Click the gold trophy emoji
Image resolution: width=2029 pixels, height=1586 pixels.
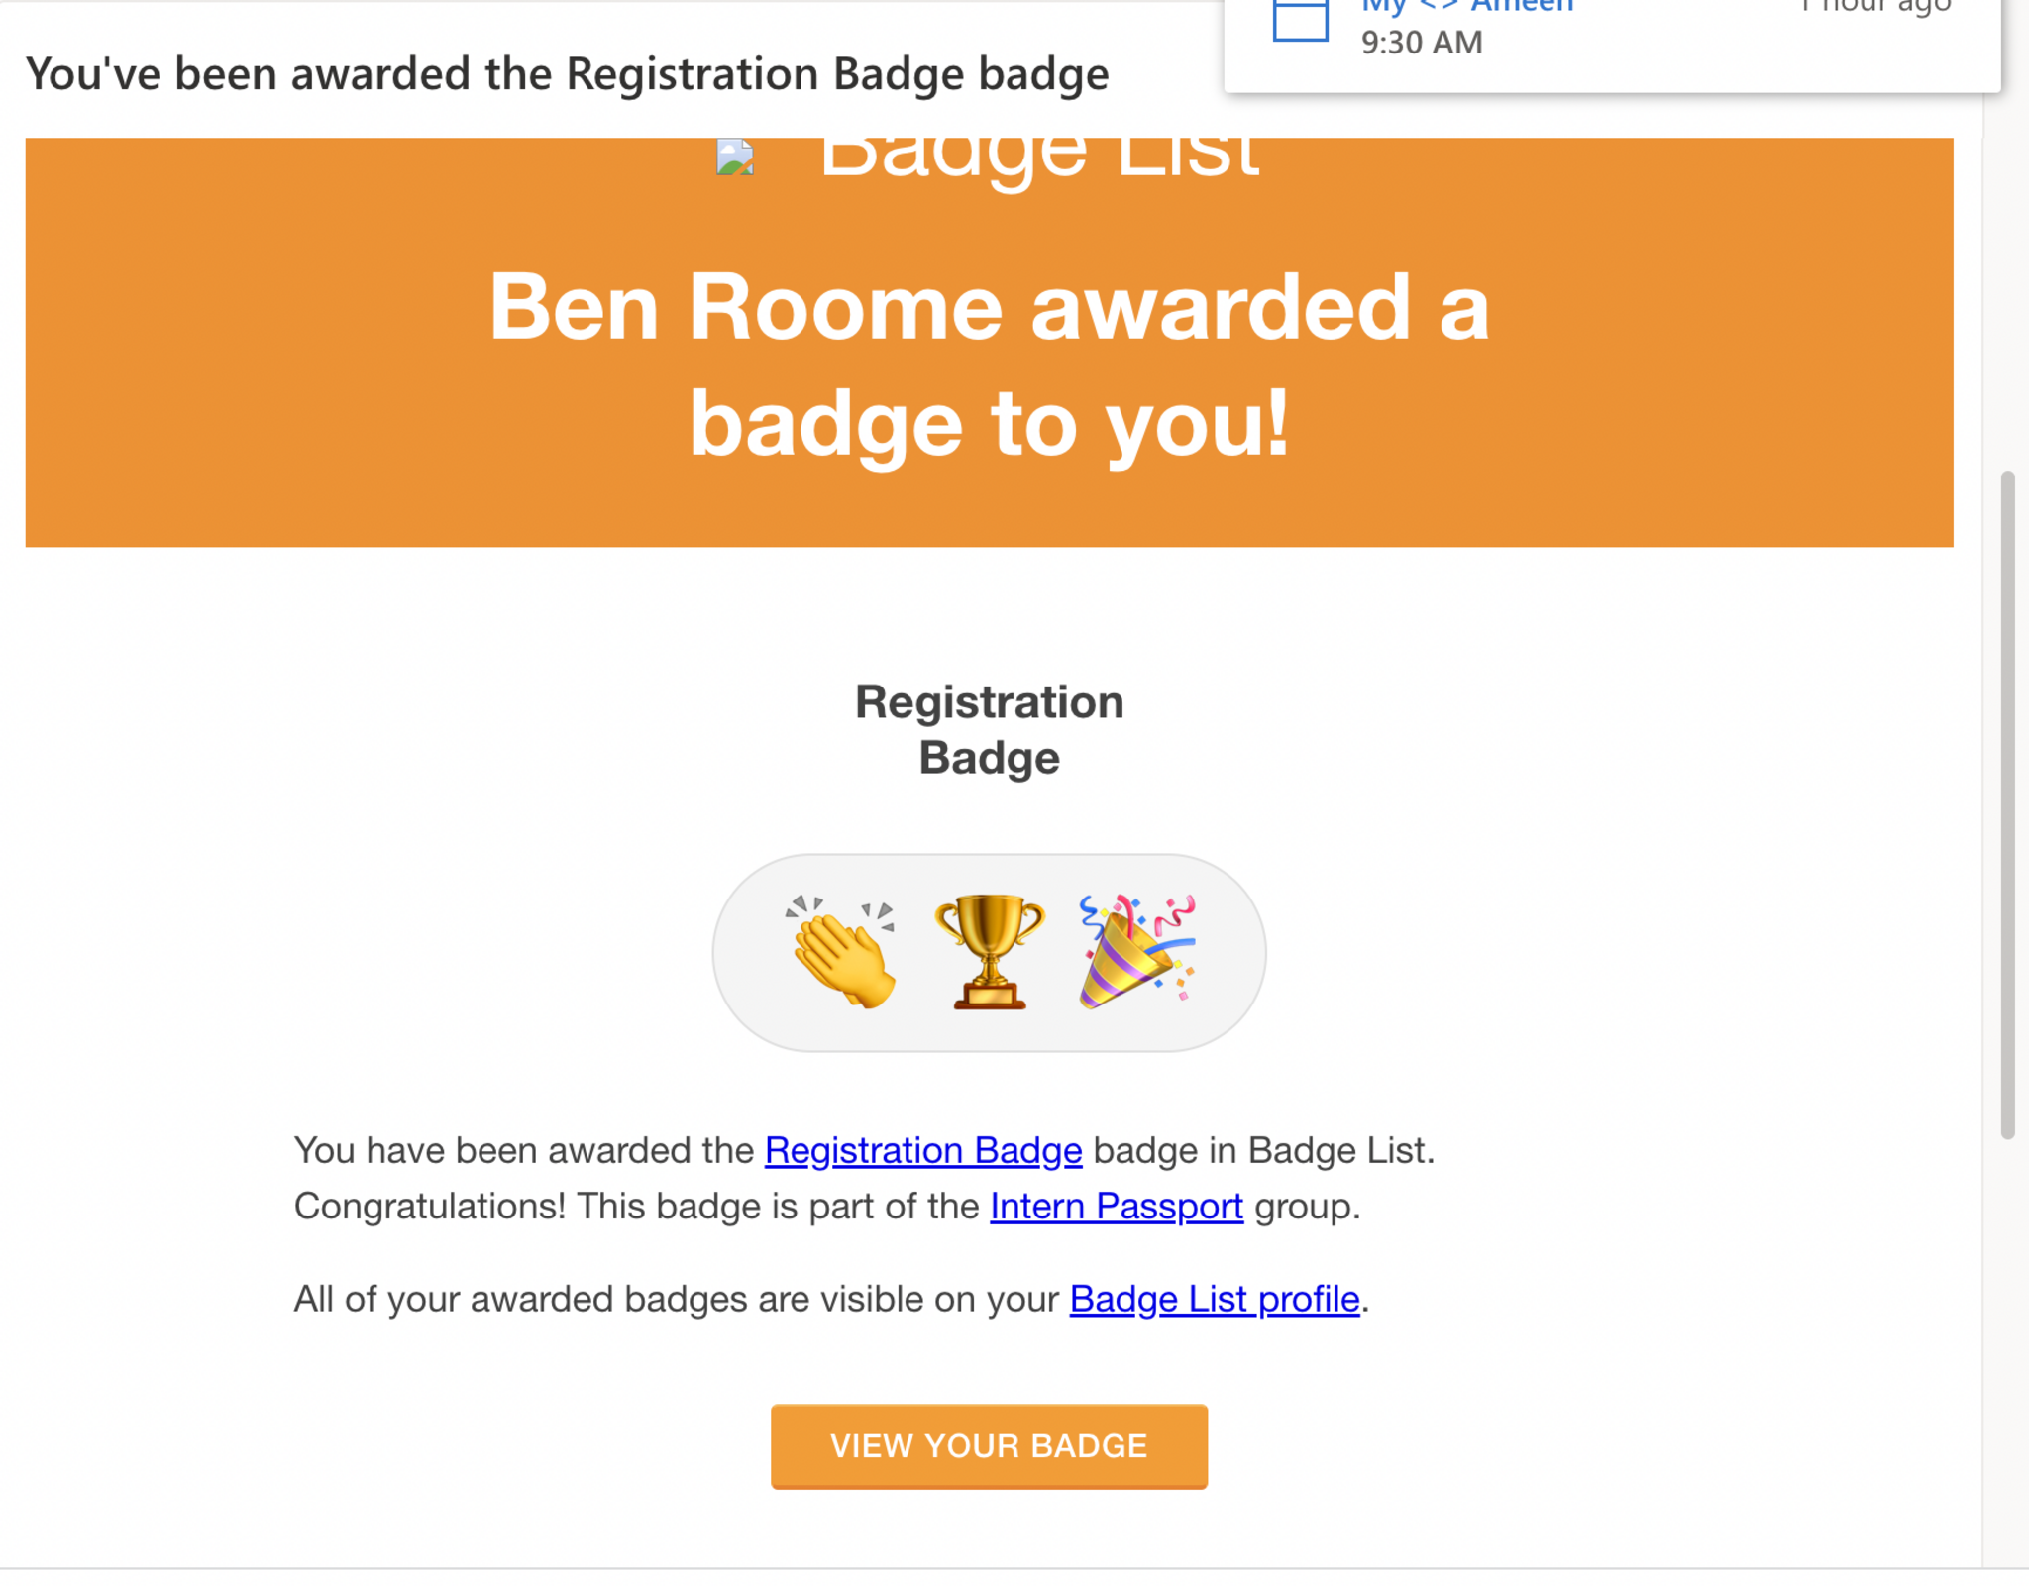989,952
